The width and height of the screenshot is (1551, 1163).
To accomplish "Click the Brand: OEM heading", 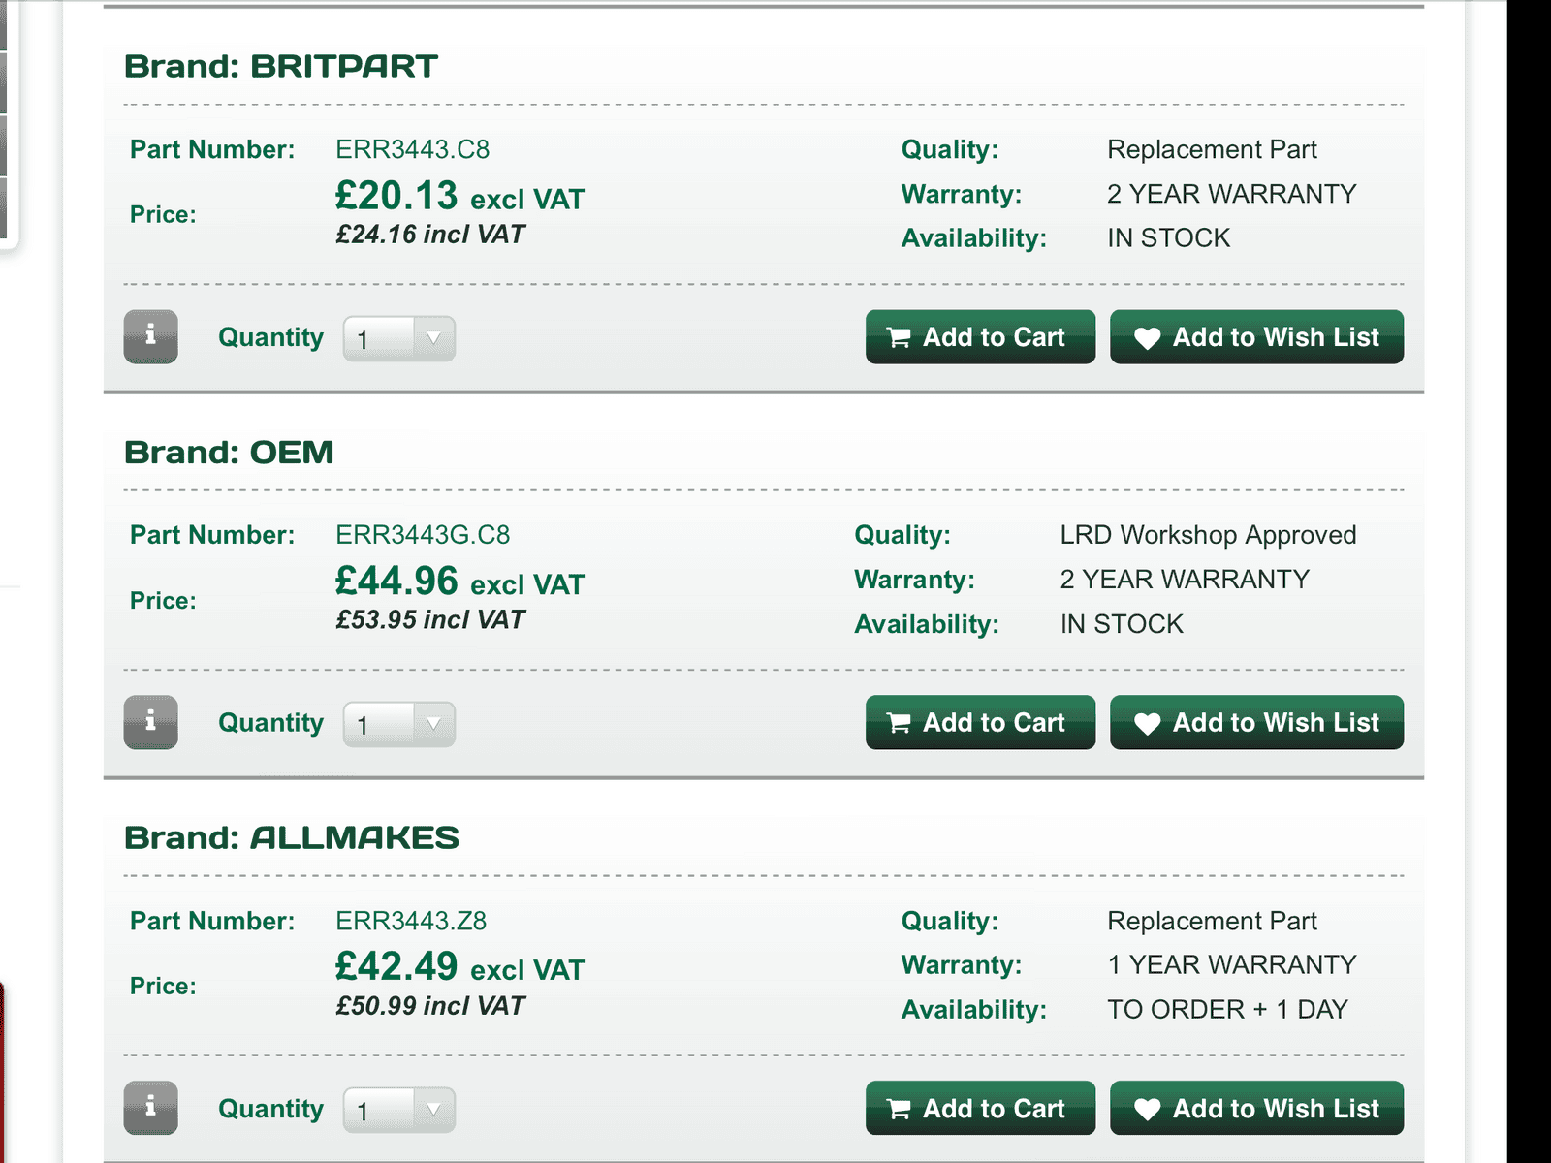I will (x=229, y=452).
